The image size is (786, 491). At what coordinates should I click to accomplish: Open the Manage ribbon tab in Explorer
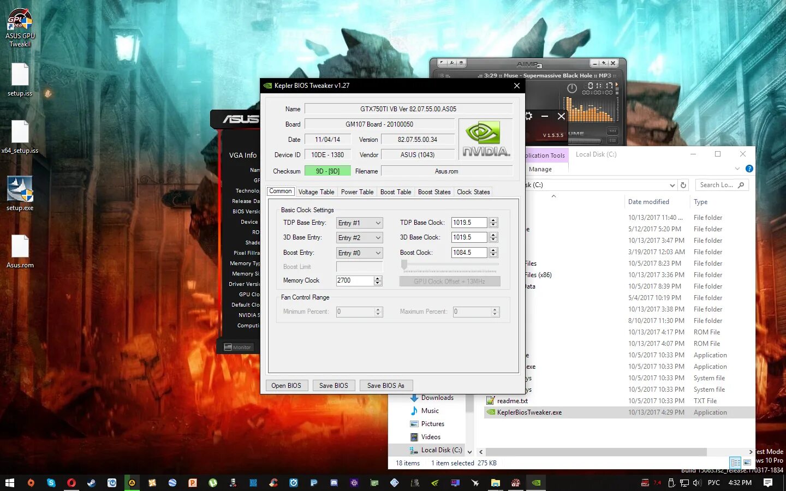point(540,169)
